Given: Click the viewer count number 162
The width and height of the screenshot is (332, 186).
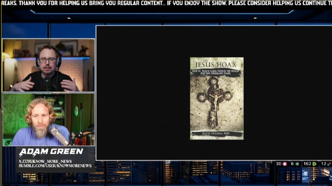Looking at the screenshot, I should (x=307, y=164).
